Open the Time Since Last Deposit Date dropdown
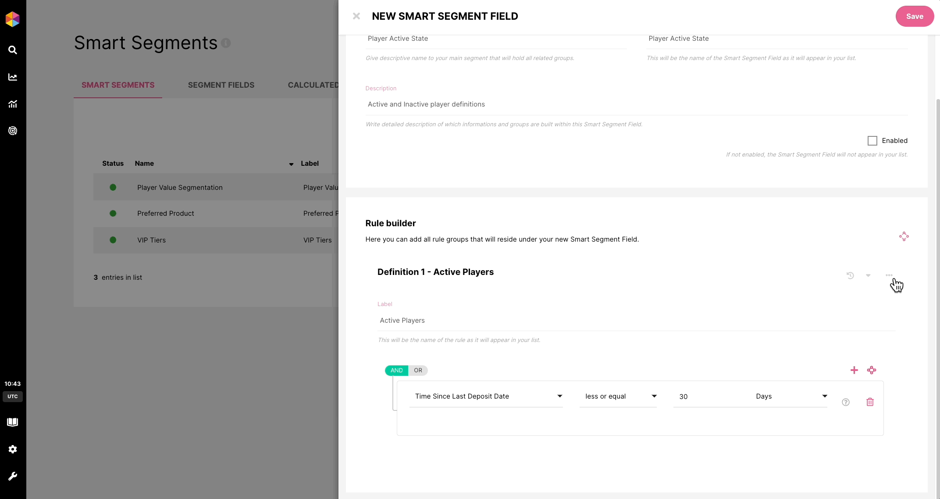Screen dimensions: 940x499 (486, 396)
